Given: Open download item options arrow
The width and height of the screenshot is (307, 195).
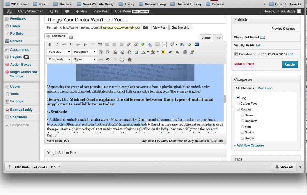Looking at the screenshot, I should [x=59, y=167].
